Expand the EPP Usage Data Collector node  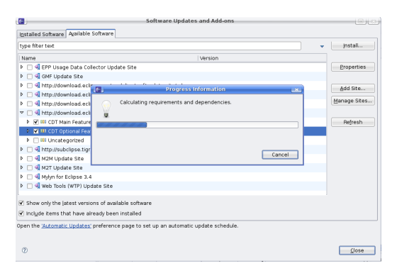tap(21, 67)
